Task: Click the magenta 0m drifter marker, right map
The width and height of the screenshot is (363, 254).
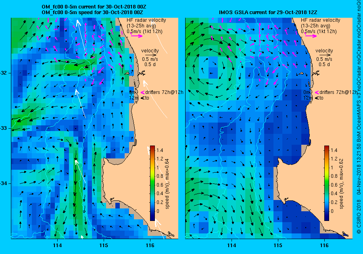Action: 317,92
